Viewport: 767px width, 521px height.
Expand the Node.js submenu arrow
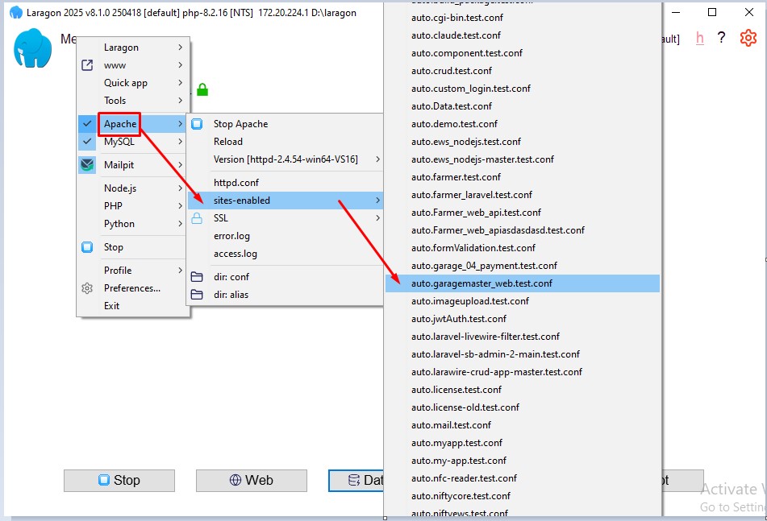180,188
